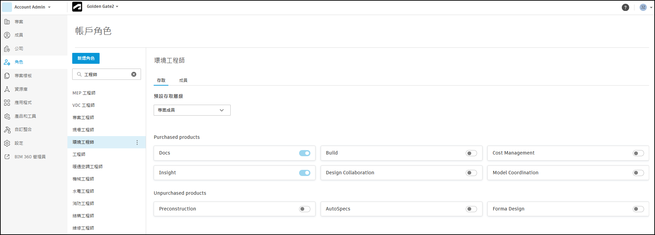Screen dimensions: 655x235
Task: Click the 專案 (Projects) sidebar icon
Action: tap(7, 22)
